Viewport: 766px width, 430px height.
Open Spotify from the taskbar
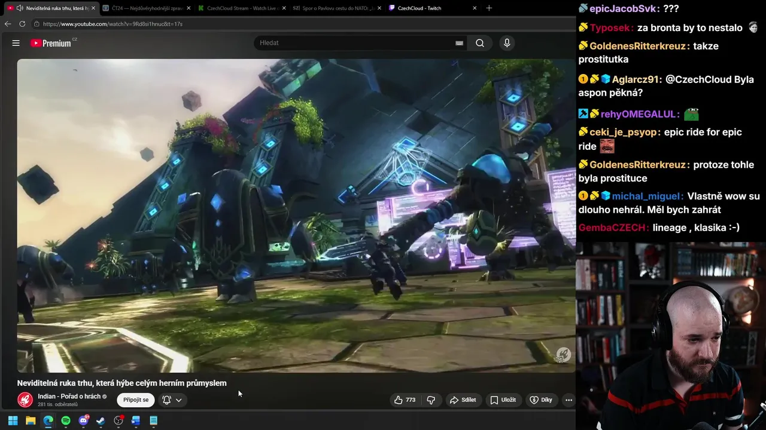(x=66, y=420)
